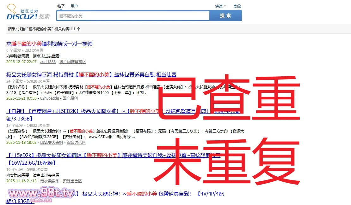Screen dimensions: 351x205
Task: Open the 高级 advanced search link
Action: tap(237, 6)
